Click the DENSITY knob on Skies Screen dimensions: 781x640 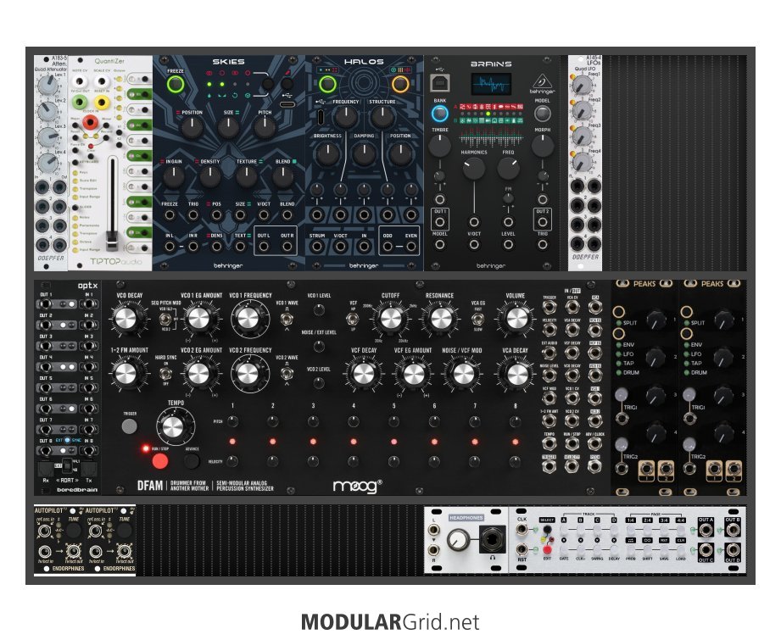point(209,177)
